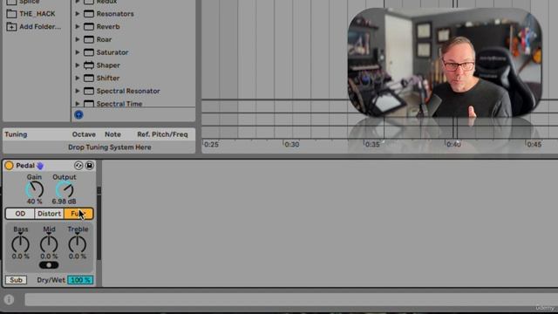Click the Gain knob
Image resolution: width=558 pixels, height=314 pixels.
click(35, 190)
